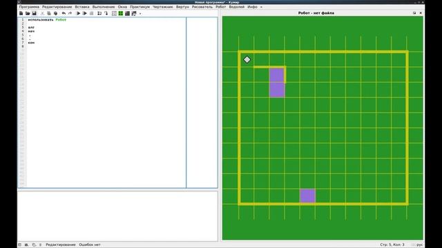Redo the edit with the forward arrow icon
This screenshot has height=248, width=442.
click(x=70, y=14)
